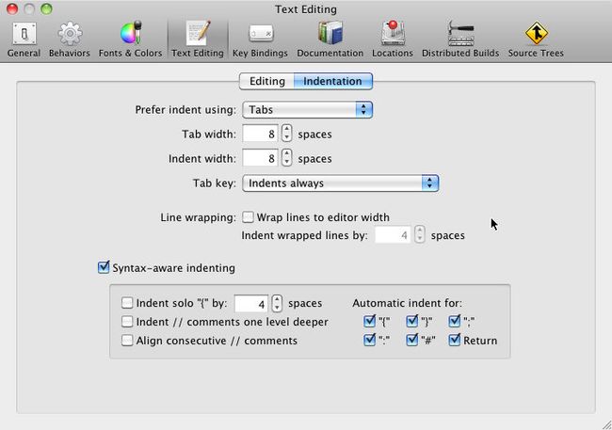This screenshot has height=430, width=612.
Task: Close the Text Editing preferences window
Action: (x=12, y=9)
